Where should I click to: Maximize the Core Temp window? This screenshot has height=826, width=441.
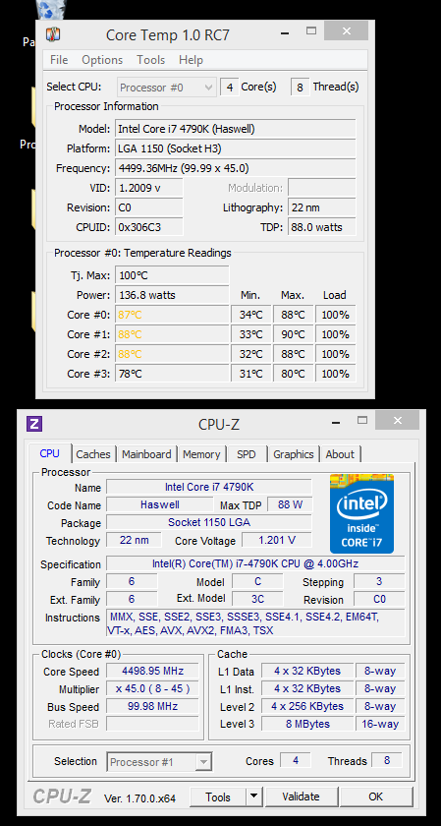tap(311, 31)
